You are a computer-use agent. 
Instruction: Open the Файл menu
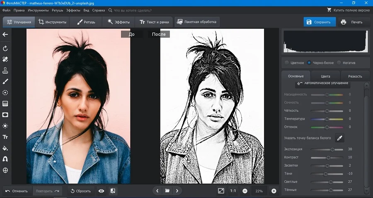coord(6,10)
